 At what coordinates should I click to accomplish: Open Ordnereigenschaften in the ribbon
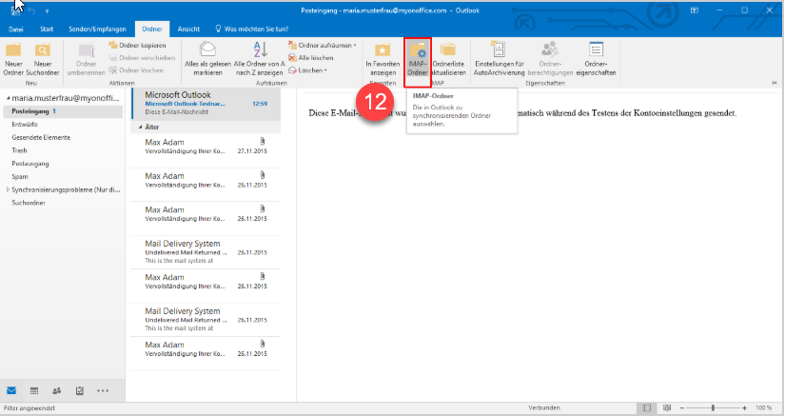(596, 58)
